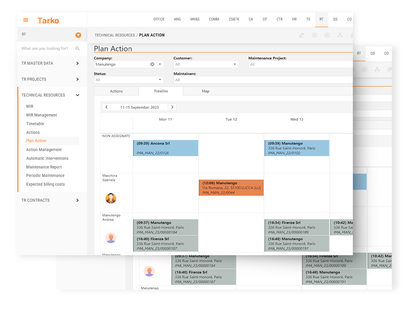
Task: Click the add plus circle toolbar icon
Action: tap(314, 35)
